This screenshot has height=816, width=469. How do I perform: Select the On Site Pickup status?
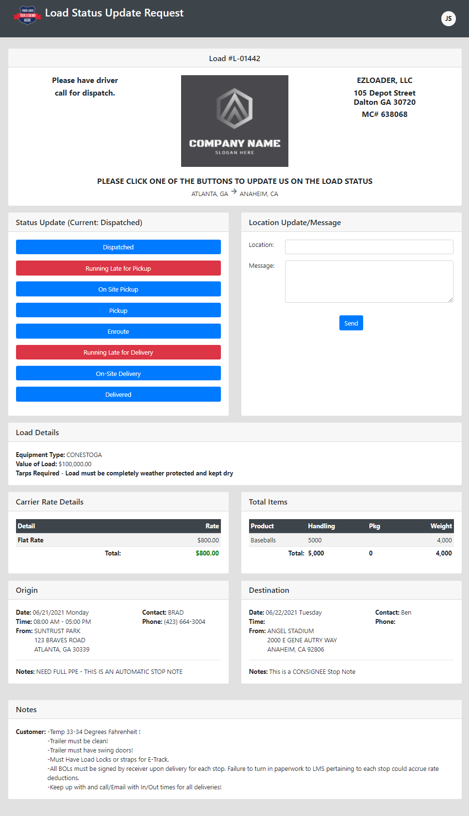(118, 289)
